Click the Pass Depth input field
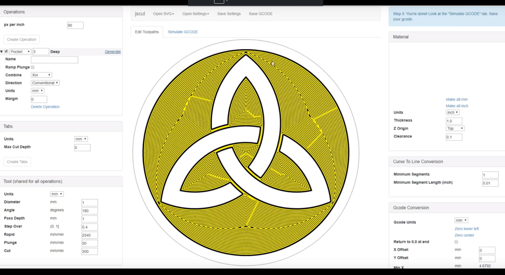The height and width of the screenshot is (275, 505). [90, 219]
